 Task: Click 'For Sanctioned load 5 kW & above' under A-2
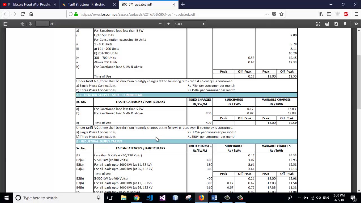point(118,113)
